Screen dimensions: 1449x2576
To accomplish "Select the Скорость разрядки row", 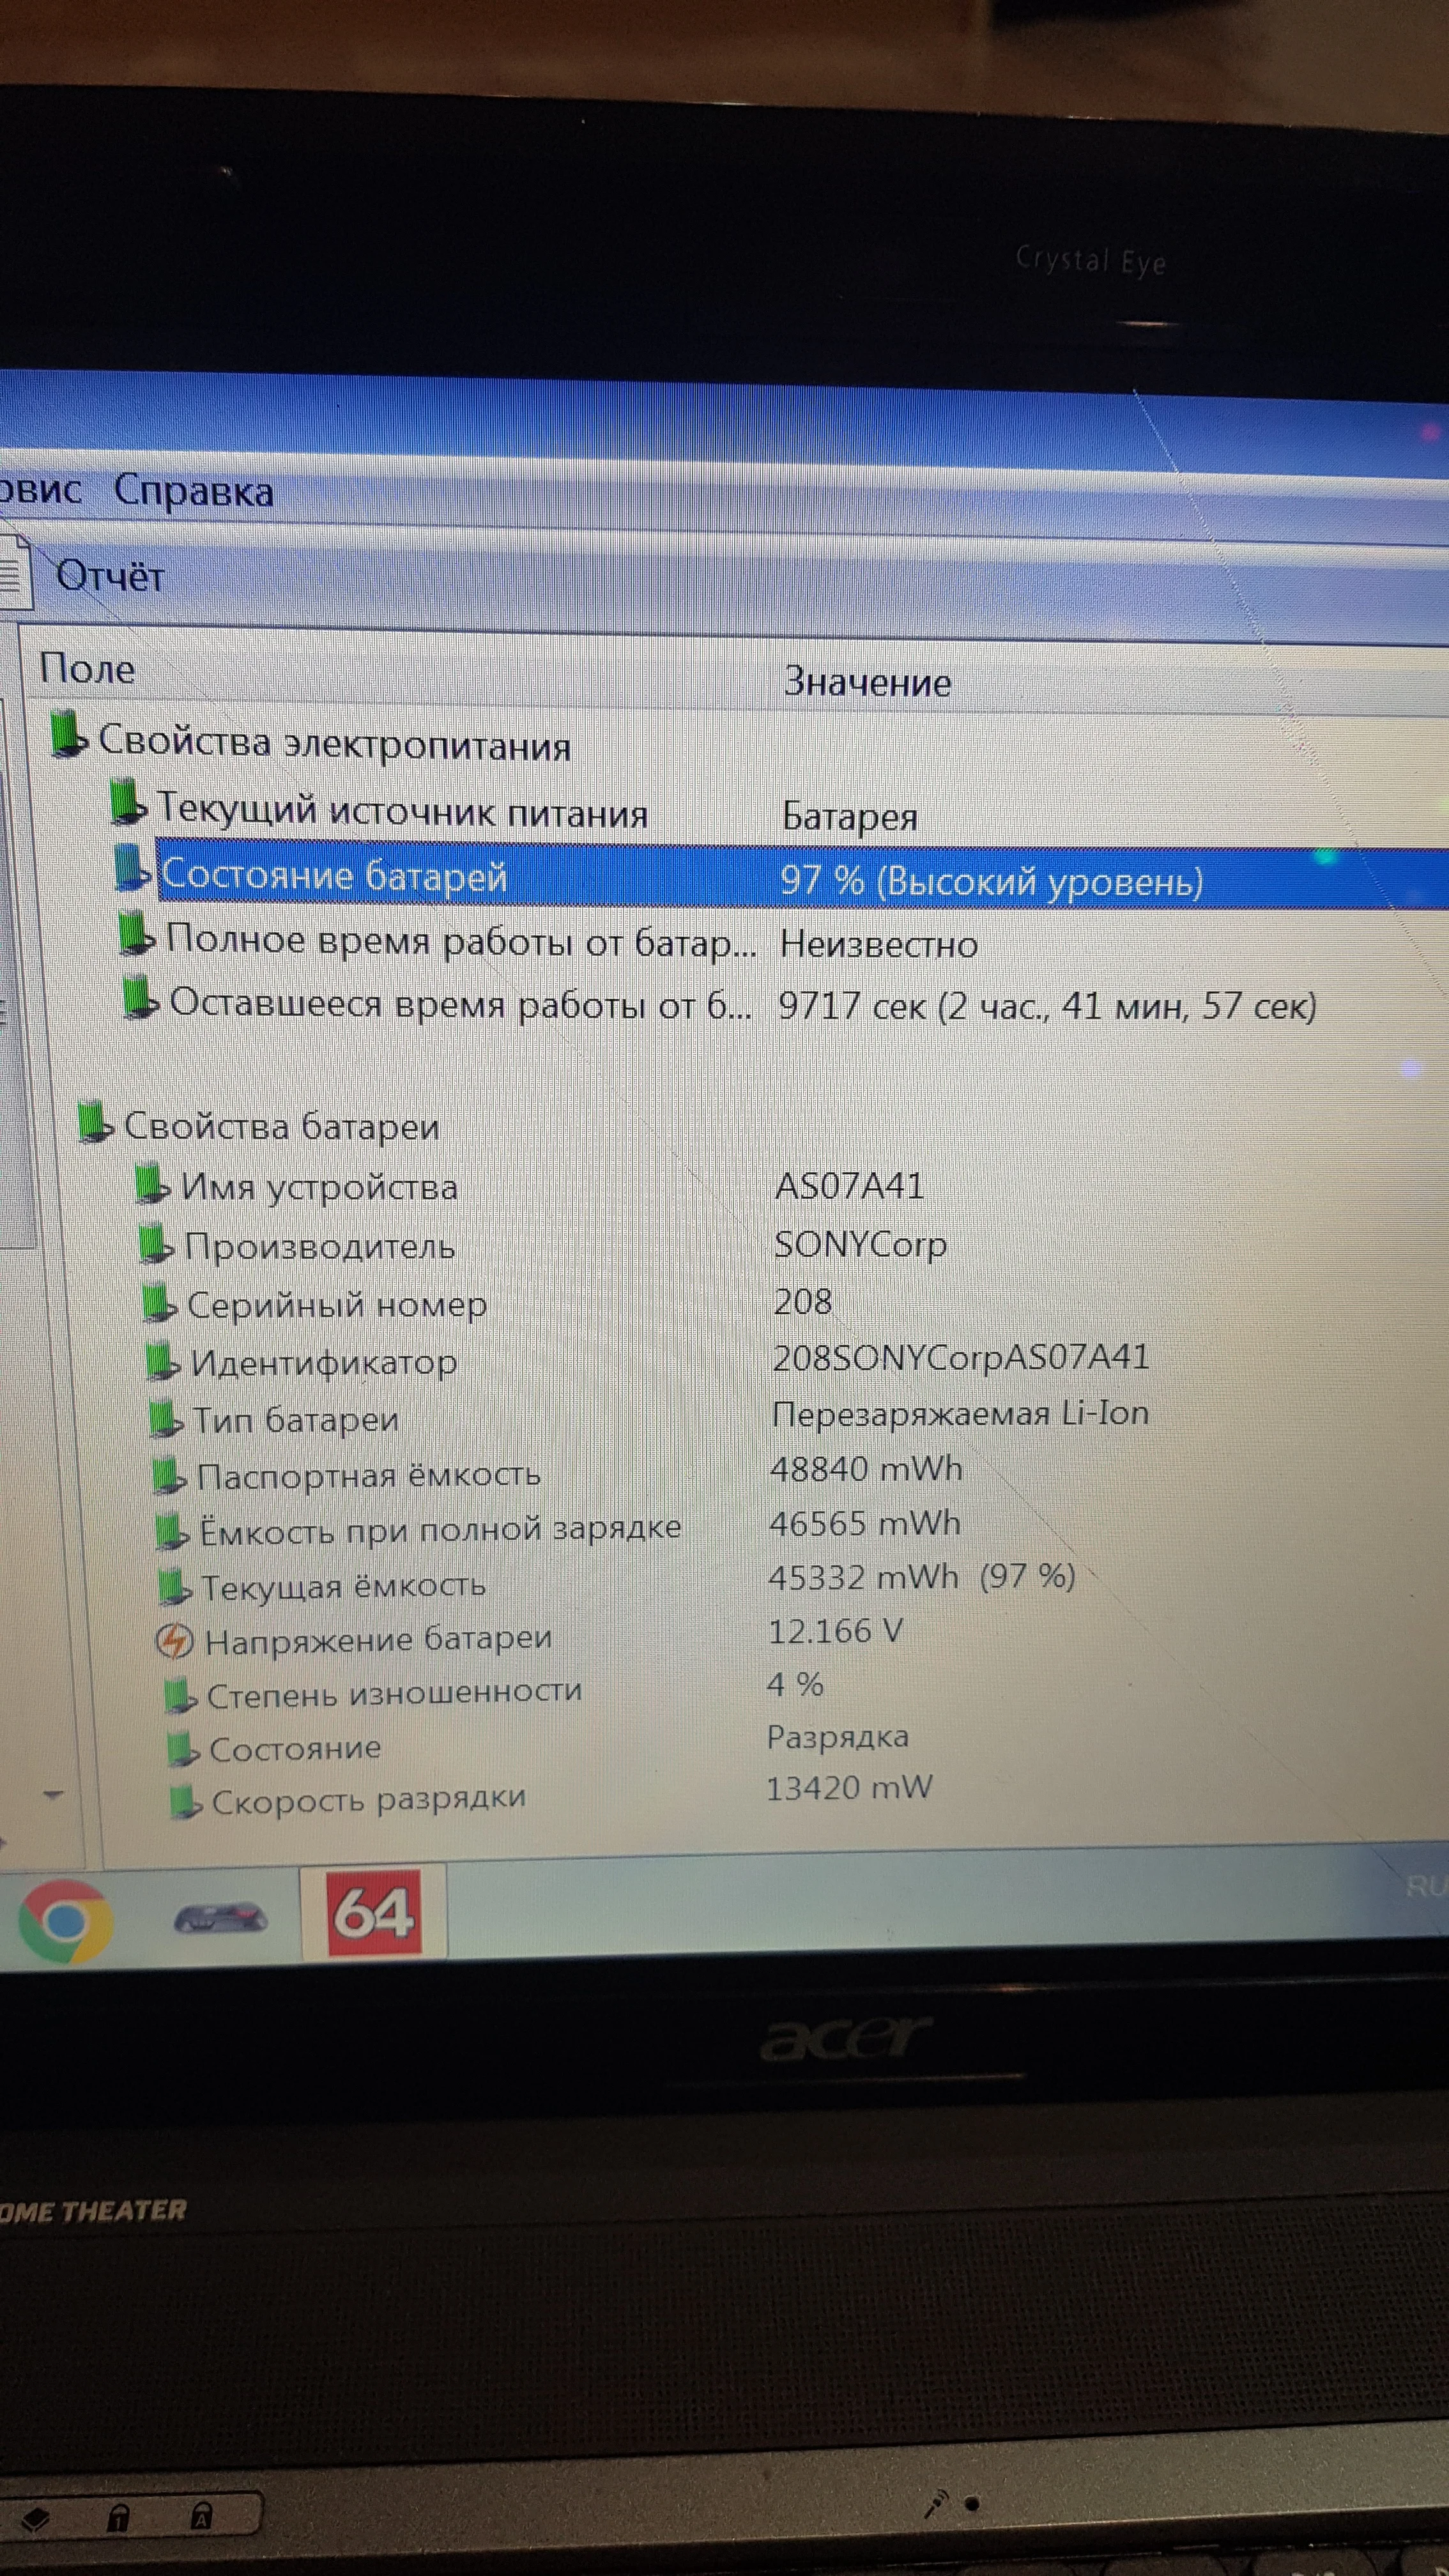I will click(368, 1799).
